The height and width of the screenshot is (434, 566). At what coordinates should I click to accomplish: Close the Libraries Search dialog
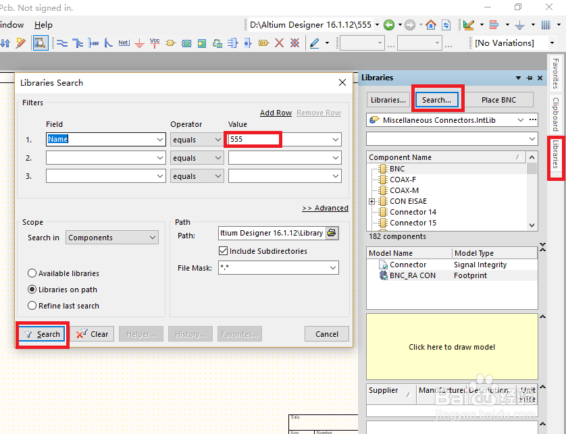[x=342, y=82]
